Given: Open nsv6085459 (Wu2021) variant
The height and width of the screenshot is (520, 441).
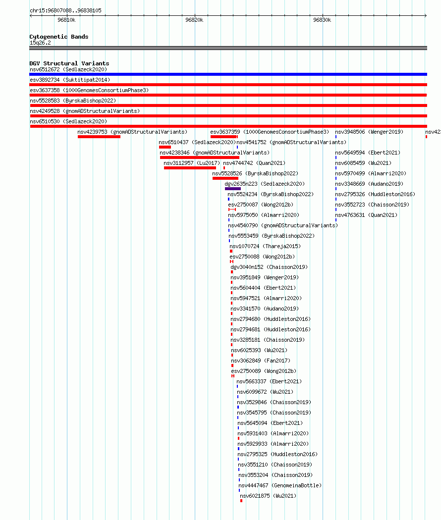Looking at the screenshot, I should coord(363,163).
